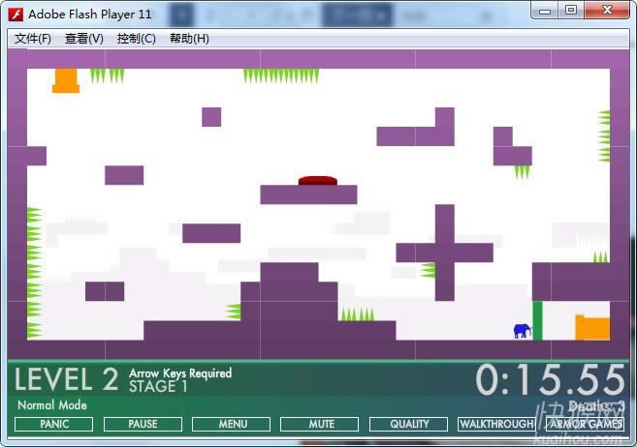
Task: Click the green spikes on central floor
Action: (x=357, y=314)
